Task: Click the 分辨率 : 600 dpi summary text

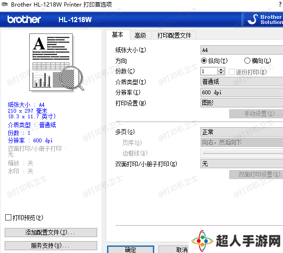Action: point(30,140)
